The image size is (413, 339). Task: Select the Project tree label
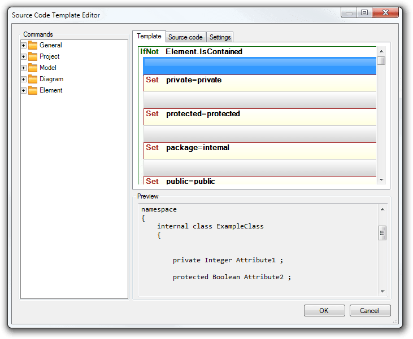50,56
